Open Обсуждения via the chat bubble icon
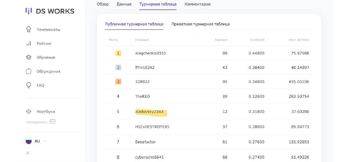Screen dimensions: 353x162 [29, 72]
